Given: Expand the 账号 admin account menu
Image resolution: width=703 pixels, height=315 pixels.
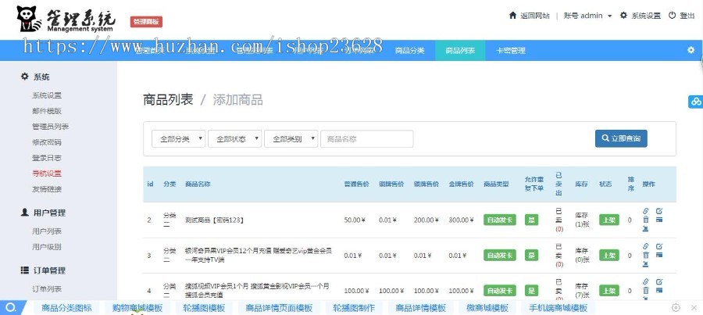Looking at the screenshot, I should click(587, 16).
